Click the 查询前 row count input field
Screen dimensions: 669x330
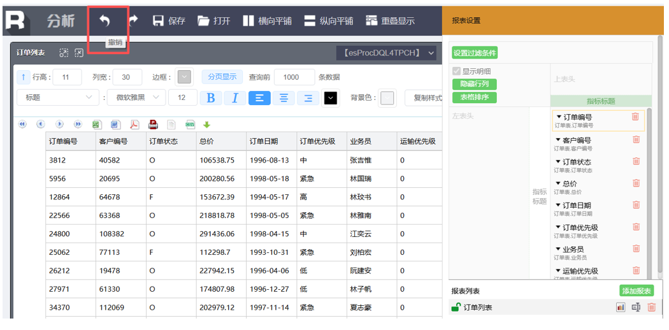(x=294, y=77)
